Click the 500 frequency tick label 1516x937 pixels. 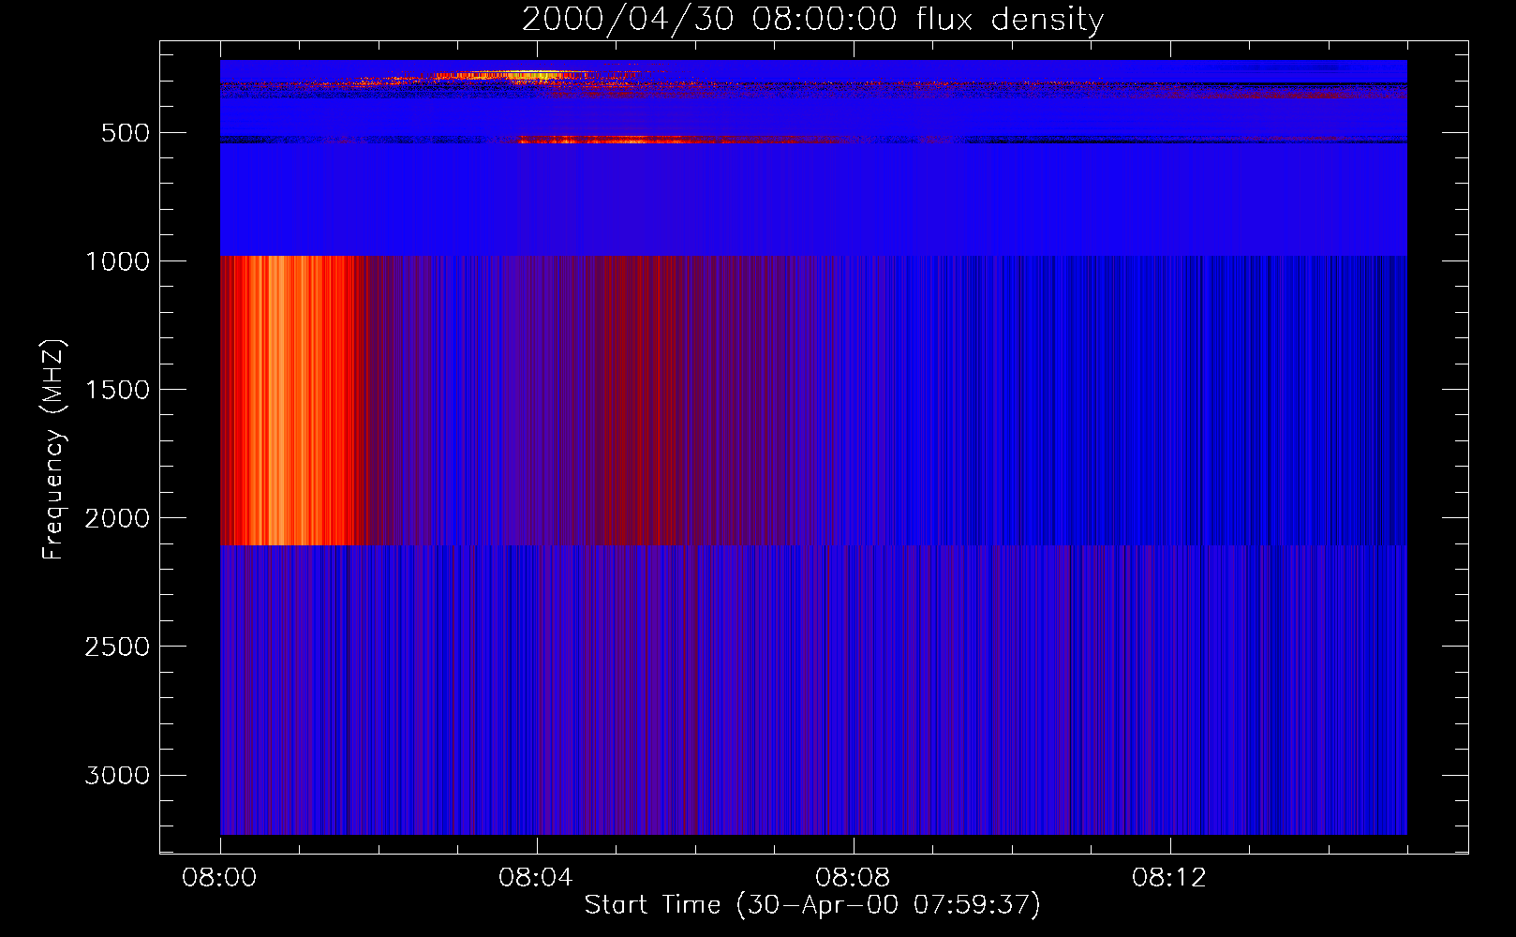pos(126,133)
